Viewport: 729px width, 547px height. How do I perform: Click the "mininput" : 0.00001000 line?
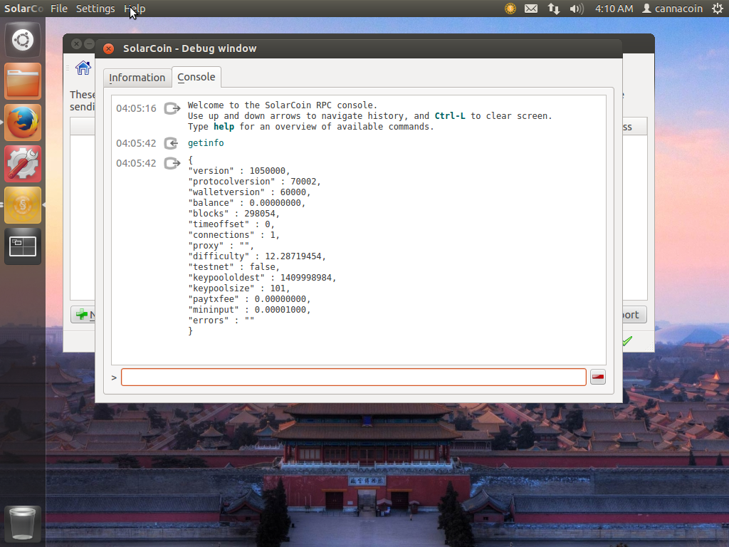click(249, 311)
